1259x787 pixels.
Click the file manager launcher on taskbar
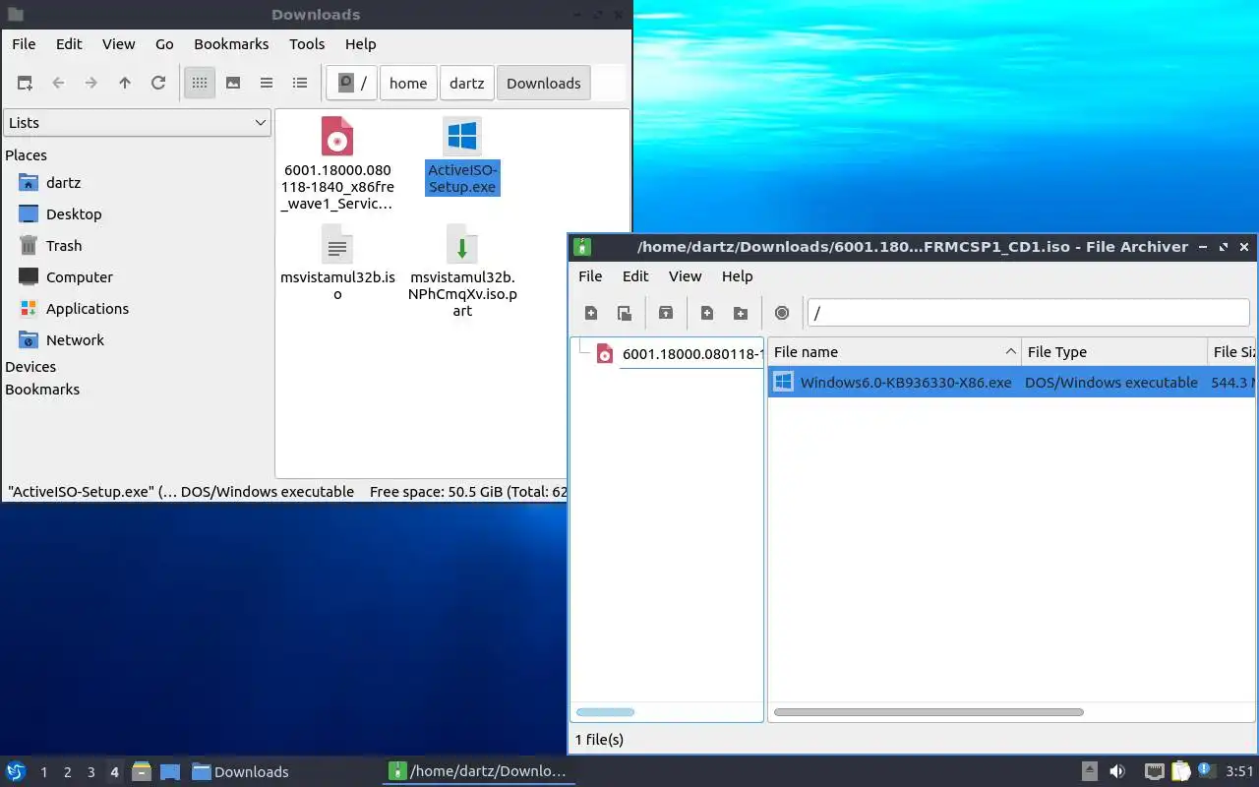coord(142,771)
